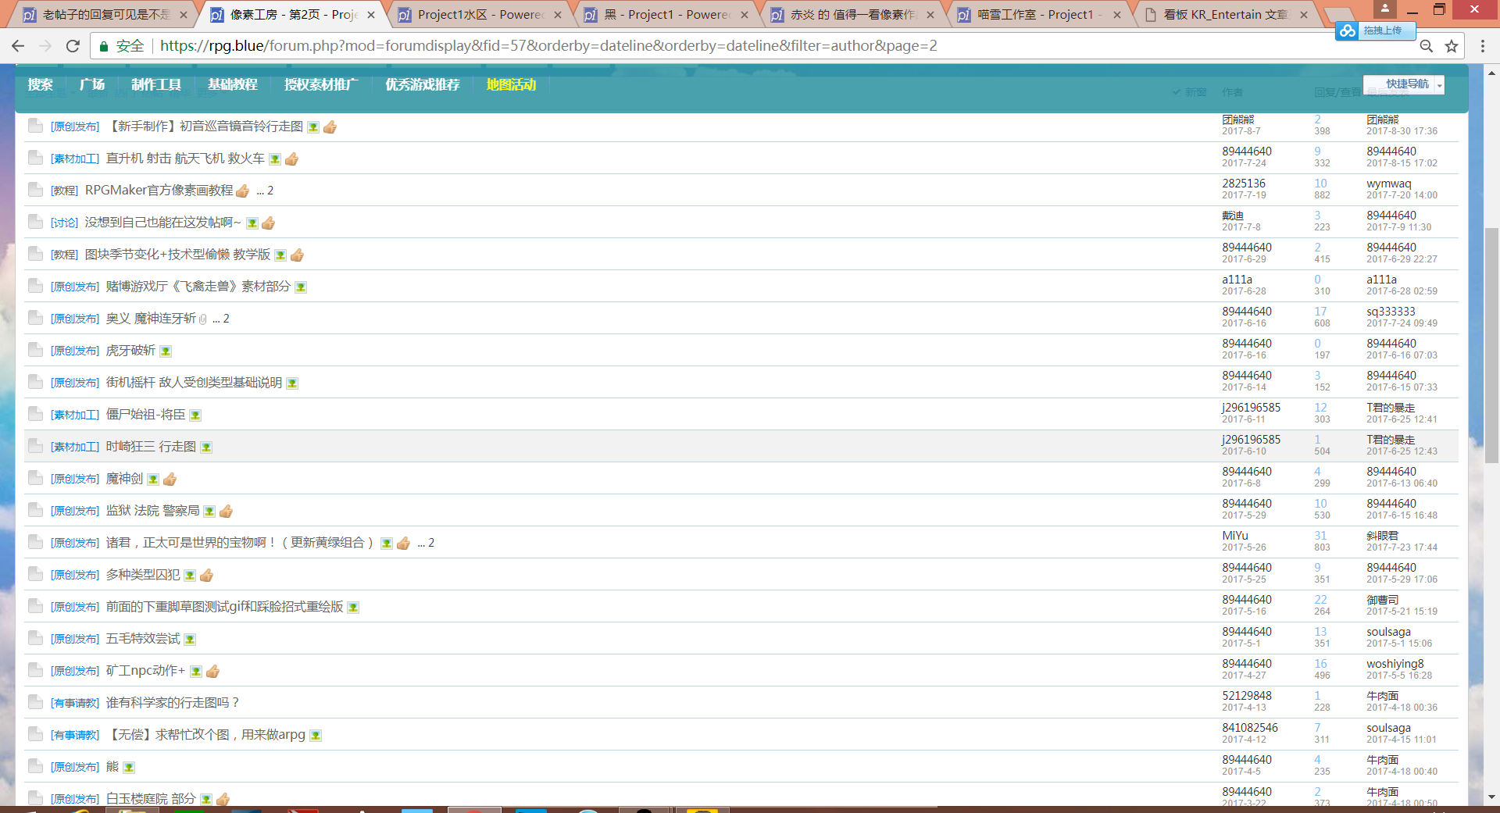Click image icon beside 五毛特效尝试
The height and width of the screenshot is (813, 1500).
190,640
